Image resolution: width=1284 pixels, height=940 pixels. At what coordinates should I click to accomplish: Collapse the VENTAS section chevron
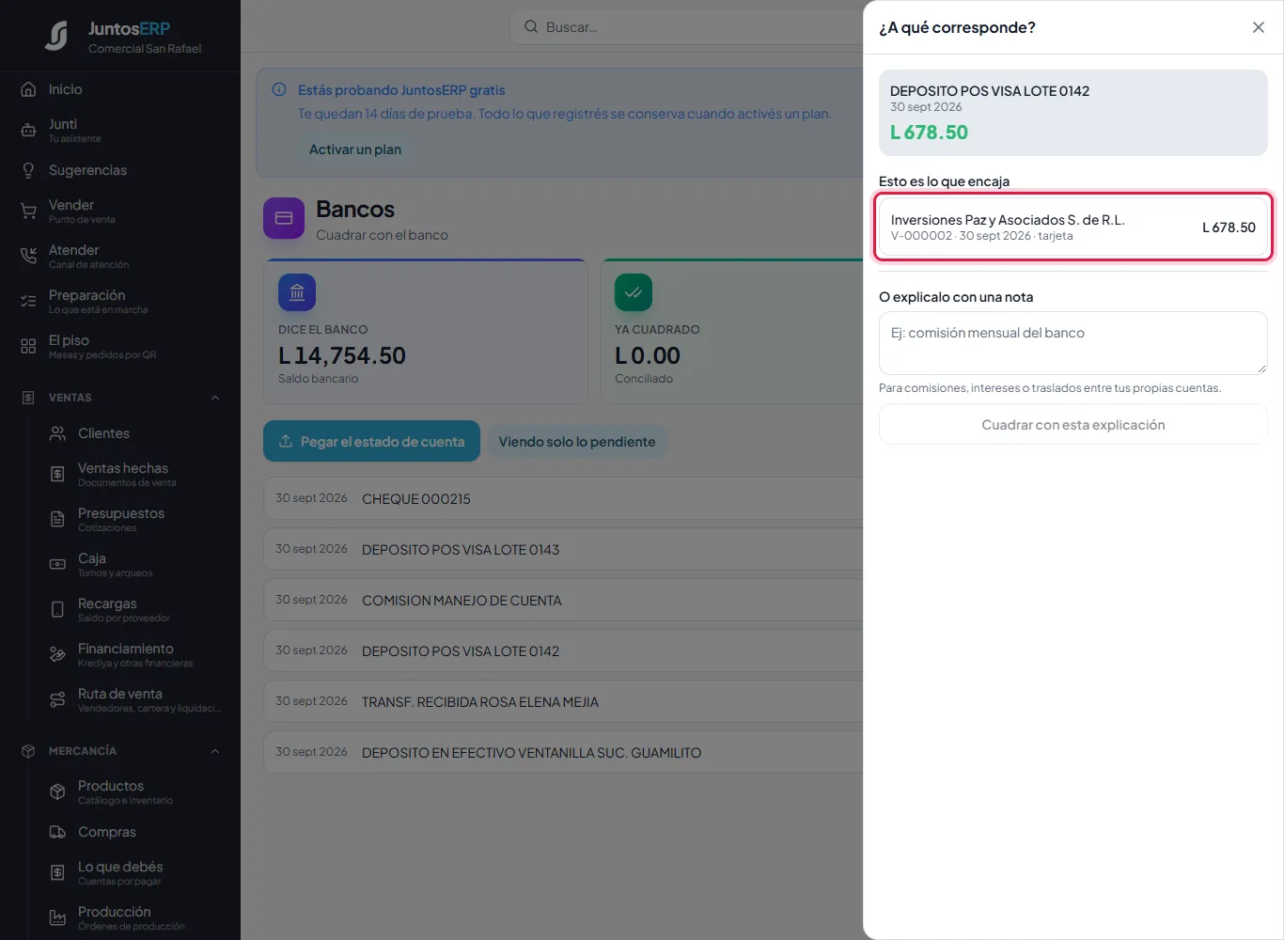click(215, 398)
